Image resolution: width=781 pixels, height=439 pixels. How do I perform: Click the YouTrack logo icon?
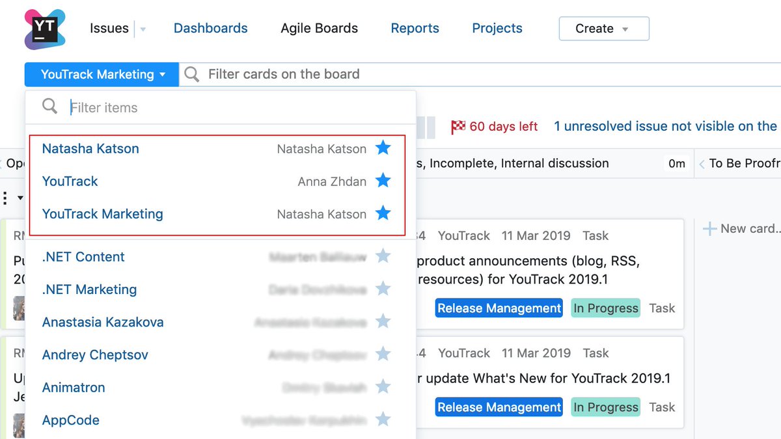[x=45, y=29]
